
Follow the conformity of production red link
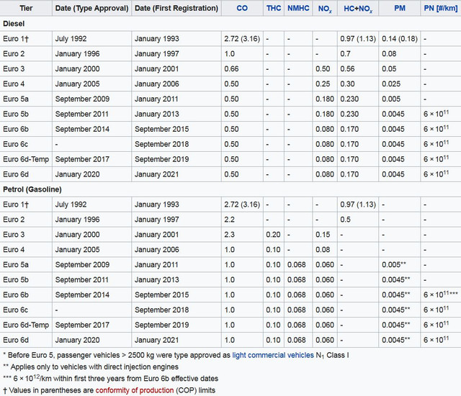135,390
